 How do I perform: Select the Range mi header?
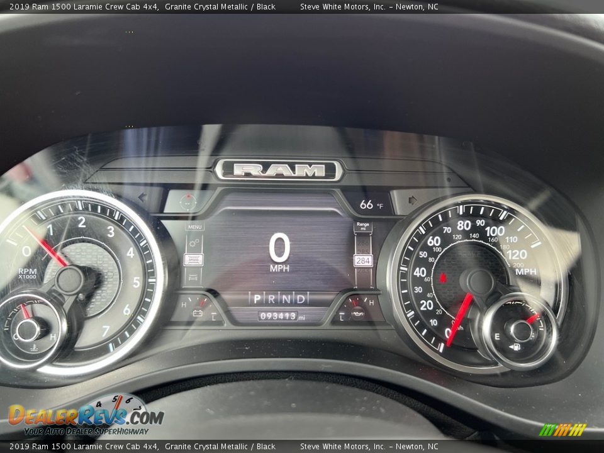click(x=362, y=226)
